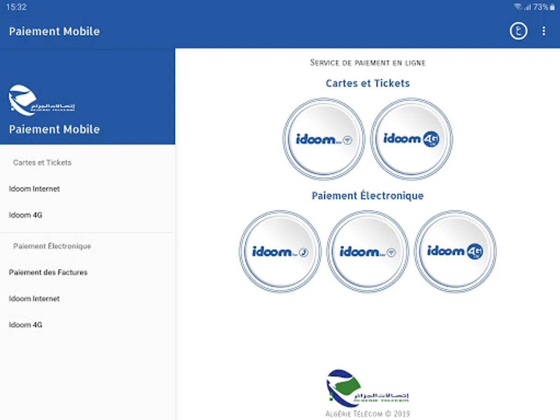Tap the 15:32 clock in status bar

point(16,7)
